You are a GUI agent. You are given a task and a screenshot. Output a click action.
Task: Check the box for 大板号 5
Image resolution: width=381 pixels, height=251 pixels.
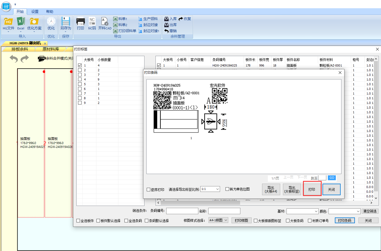pos(80,84)
